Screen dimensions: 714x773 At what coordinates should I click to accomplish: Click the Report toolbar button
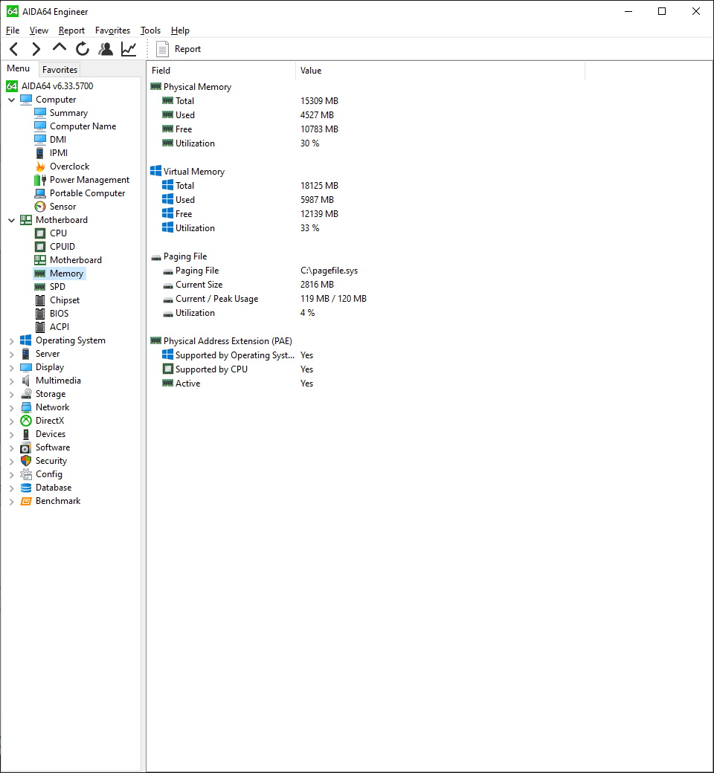coord(178,49)
